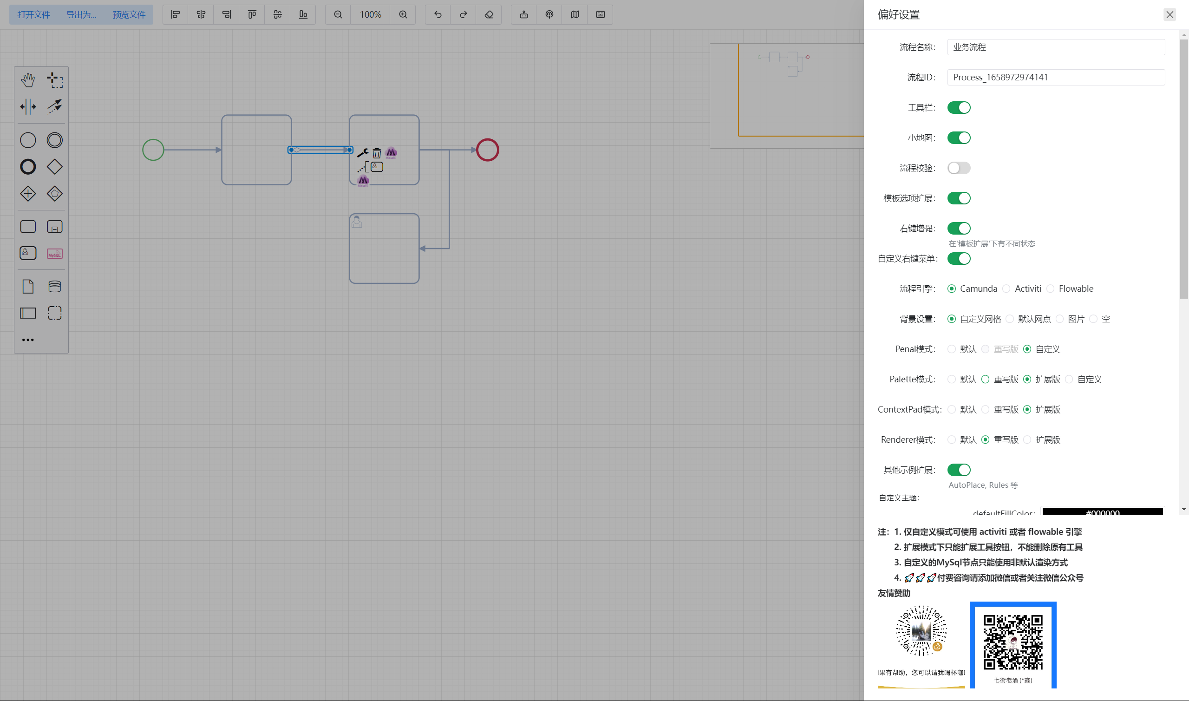Click the 预览文件 preview button
Viewport: 1189px width, 701px height.
[129, 15]
